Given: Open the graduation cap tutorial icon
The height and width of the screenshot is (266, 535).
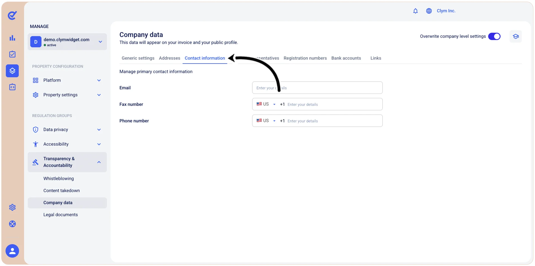Looking at the screenshot, I should (x=516, y=36).
